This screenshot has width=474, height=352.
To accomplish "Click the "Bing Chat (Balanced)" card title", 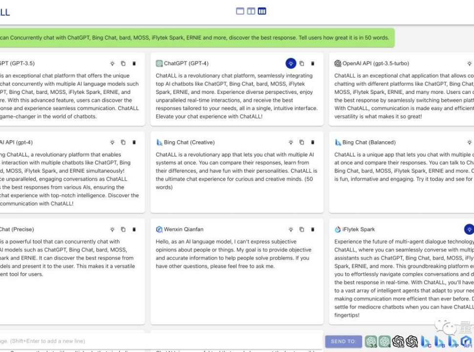I will pyautogui.click(x=369, y=142).
